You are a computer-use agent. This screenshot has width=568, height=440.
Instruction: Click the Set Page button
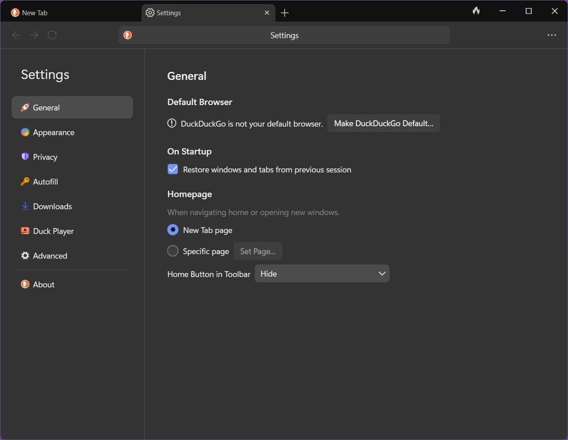[258, 251]
